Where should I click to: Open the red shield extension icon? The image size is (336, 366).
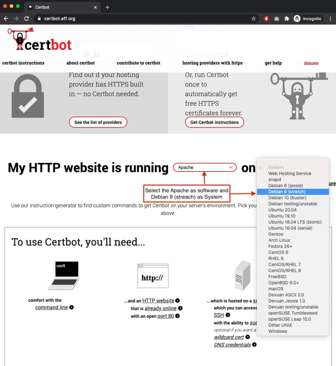click(x=266, y=19)
